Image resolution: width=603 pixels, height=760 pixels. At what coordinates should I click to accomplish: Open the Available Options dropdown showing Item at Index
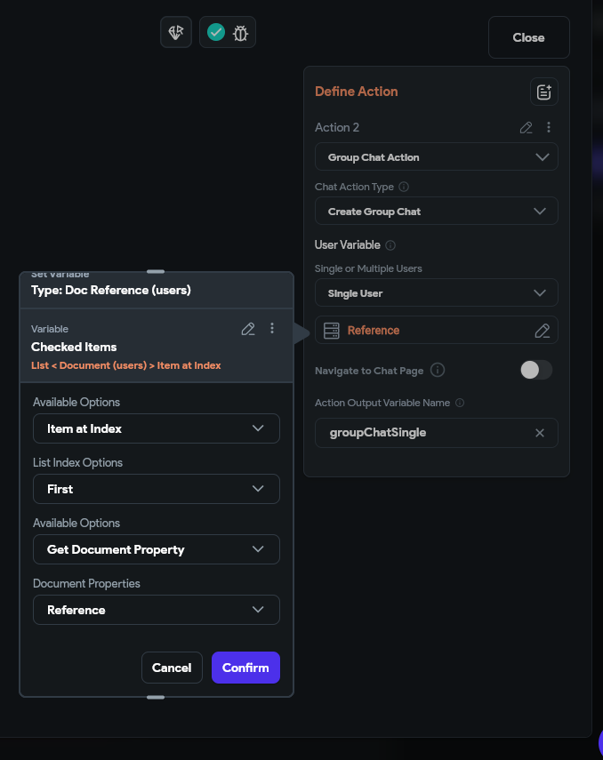(156, 428)
